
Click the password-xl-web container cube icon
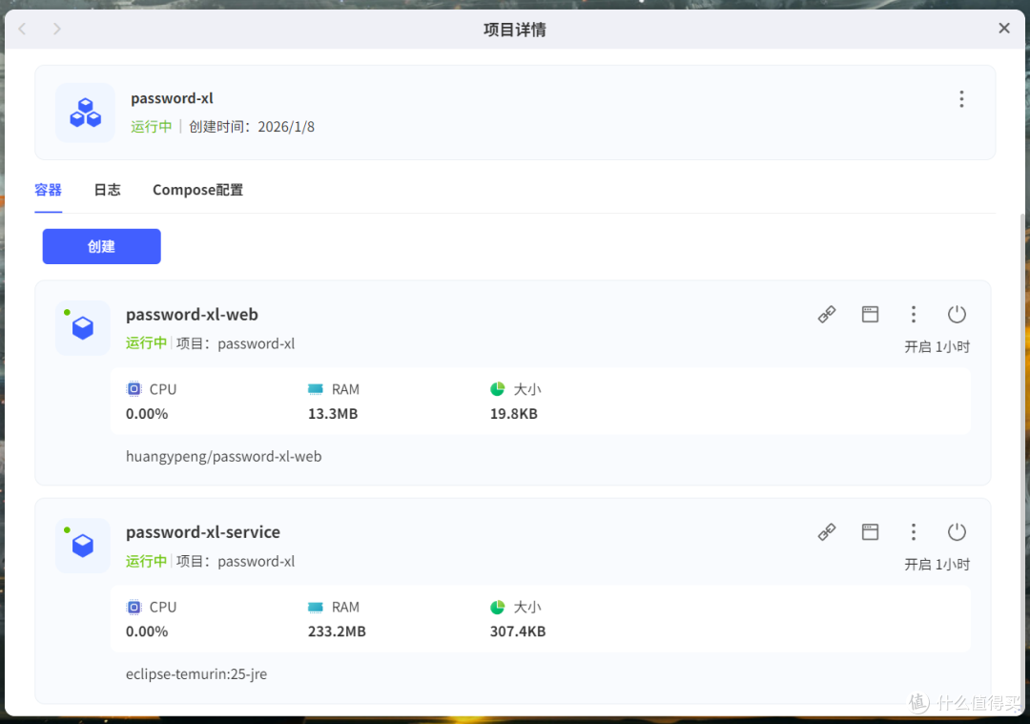click(x=83, y=328)
